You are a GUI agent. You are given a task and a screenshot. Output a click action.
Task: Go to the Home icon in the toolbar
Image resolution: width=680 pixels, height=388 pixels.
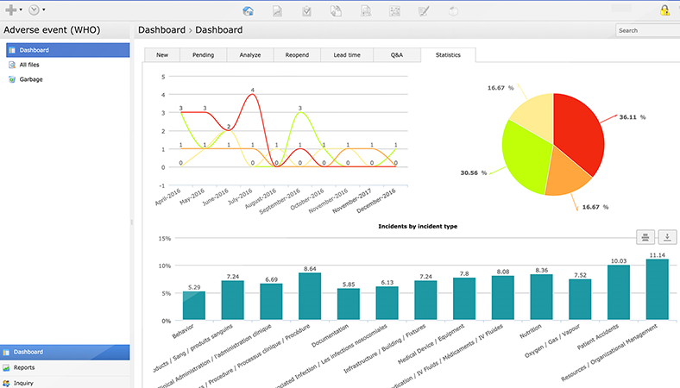point(248,11)
